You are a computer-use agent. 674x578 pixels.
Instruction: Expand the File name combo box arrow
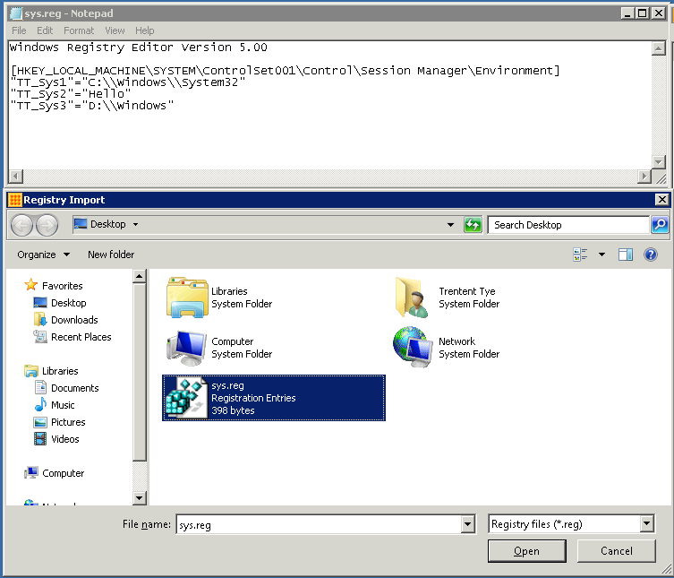pos(467,524)
